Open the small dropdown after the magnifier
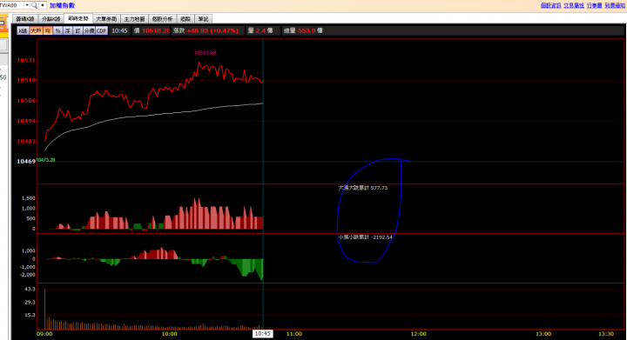Screen dimensions: 627x340 (43, 5)
